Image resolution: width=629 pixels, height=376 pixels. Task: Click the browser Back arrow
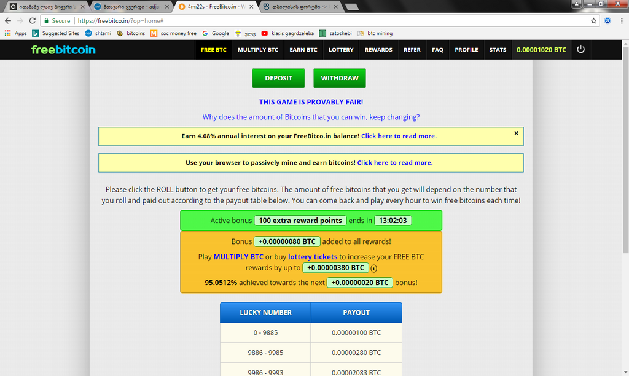pos(8,20)
